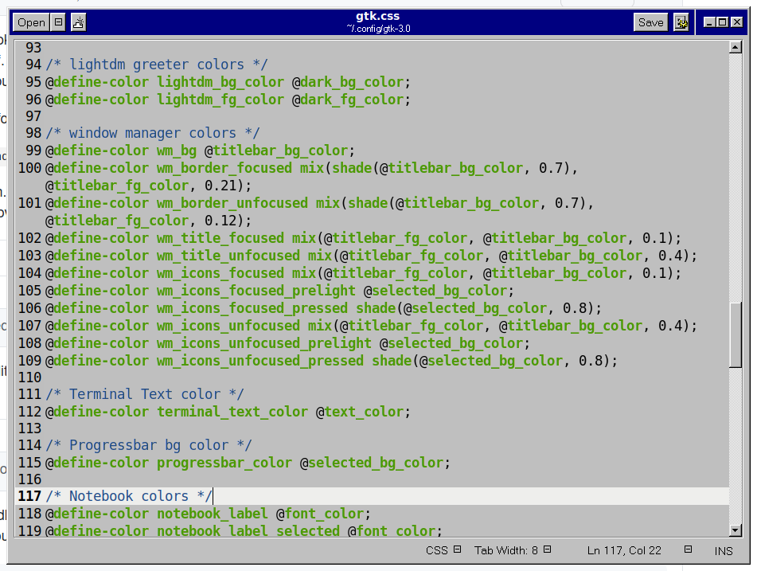
Task: Click the '/* lightdm greeter colors */' comment
Action: pyautogui.click(x=157, y=65)
